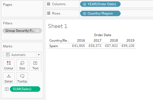Image resolution: width=153 pixels, height=100 pixels.
Task: Click the 2016 column header
Action: coord(81,41)
